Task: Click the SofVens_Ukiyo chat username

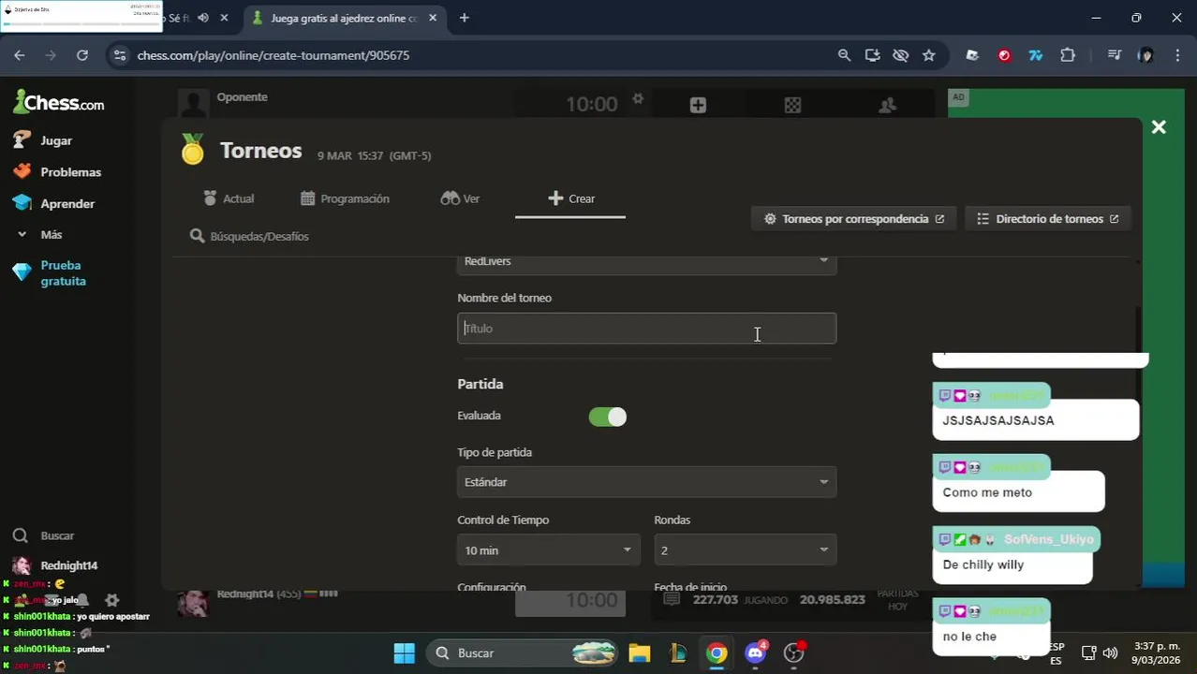Action: coord(1048,540)
